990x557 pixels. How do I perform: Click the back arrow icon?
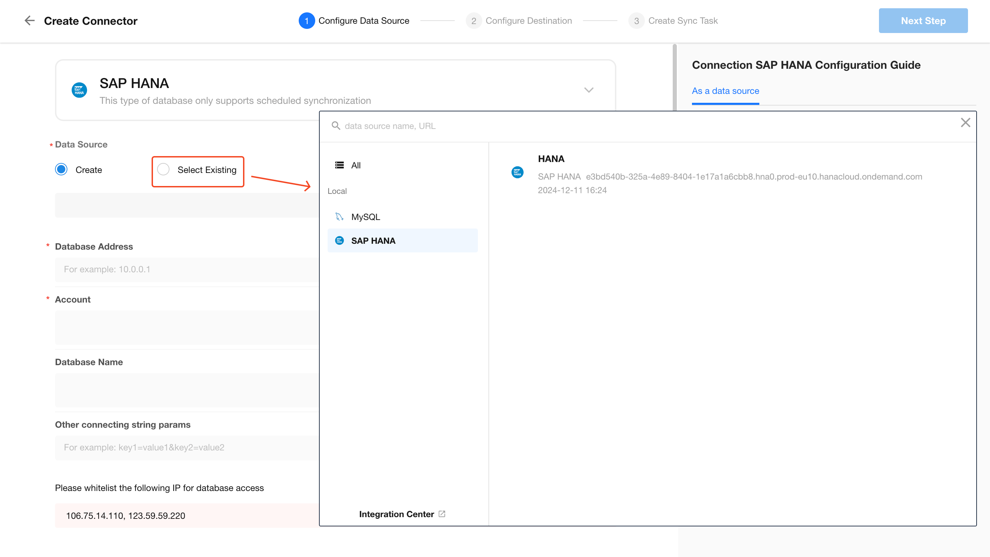pyautogui.click(x=30, y=21)
